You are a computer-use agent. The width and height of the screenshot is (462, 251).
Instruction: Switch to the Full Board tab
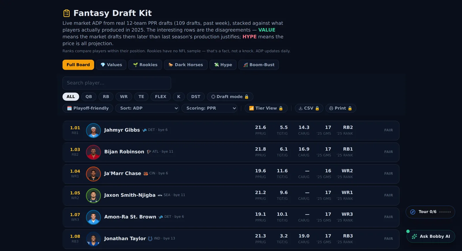click(x=78, y=65)
